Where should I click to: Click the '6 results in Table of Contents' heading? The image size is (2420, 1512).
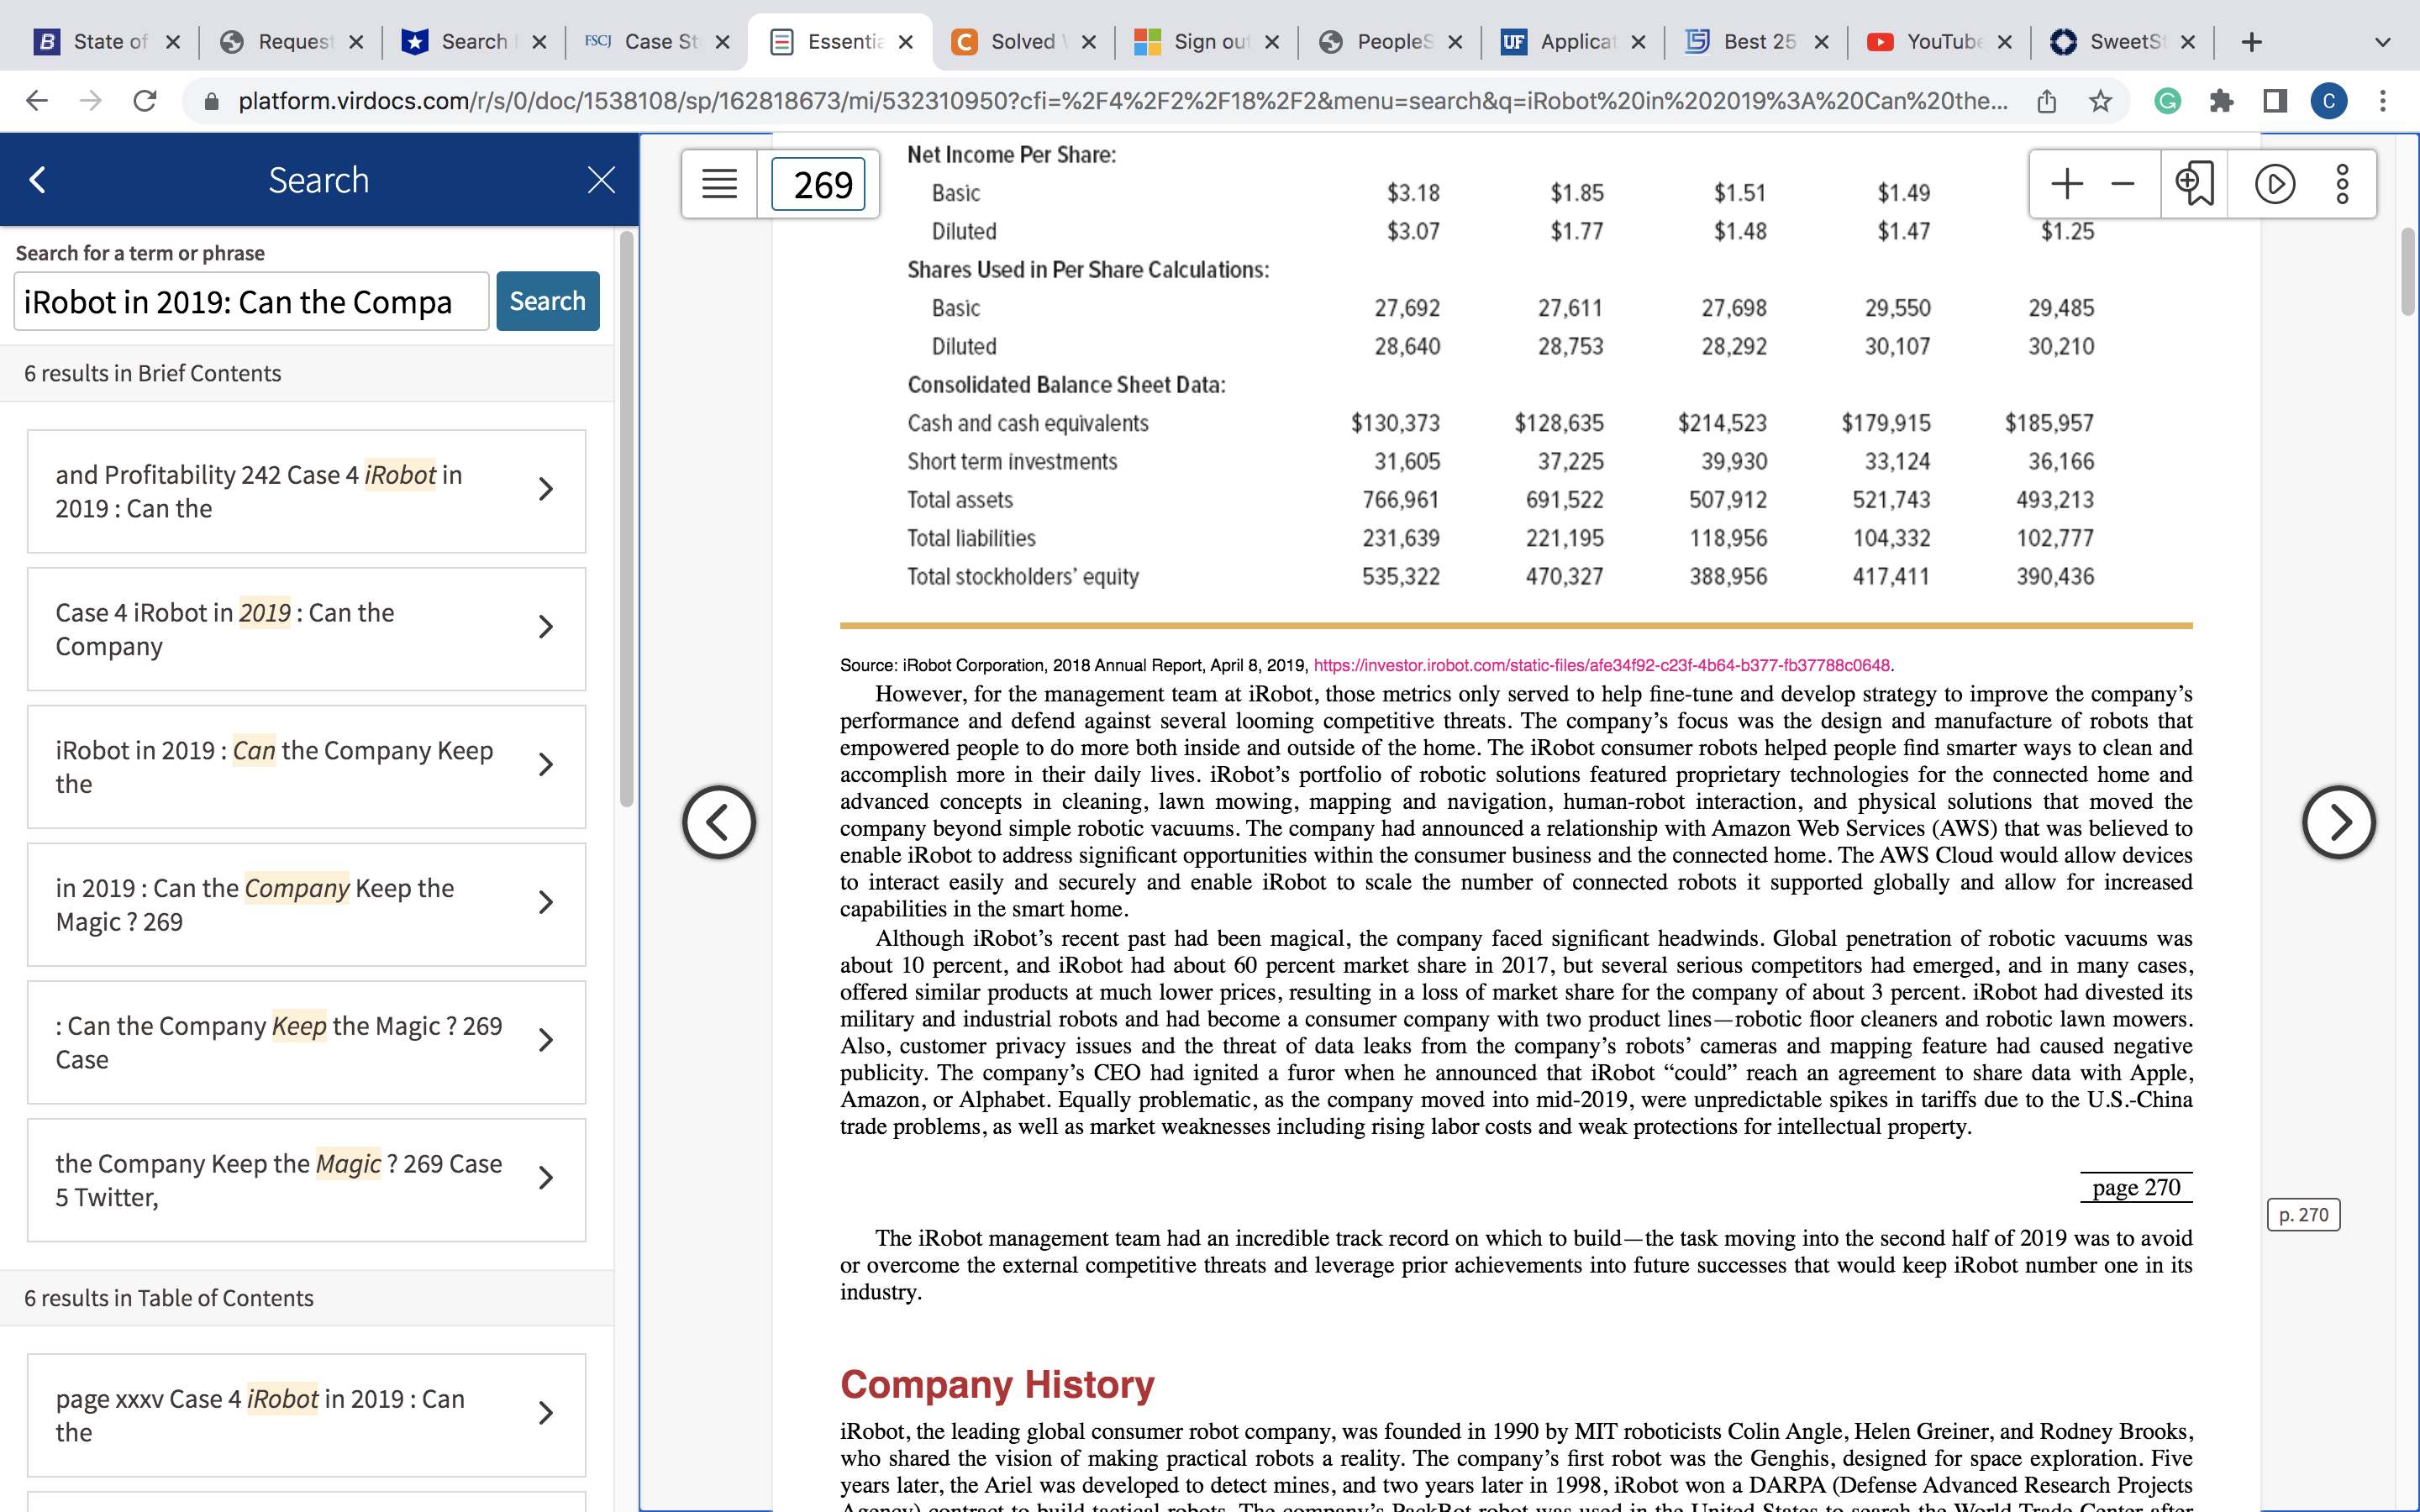[x=169, y=1298]
